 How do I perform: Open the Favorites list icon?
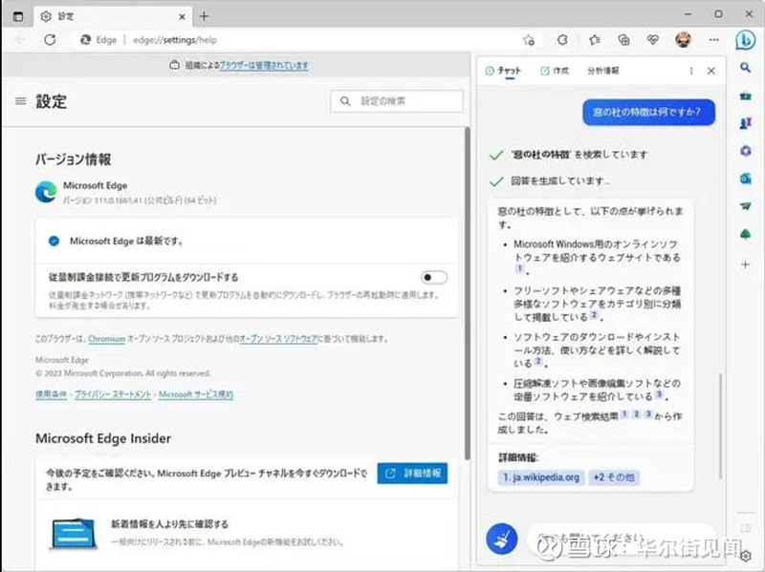[x=594, y=40]
